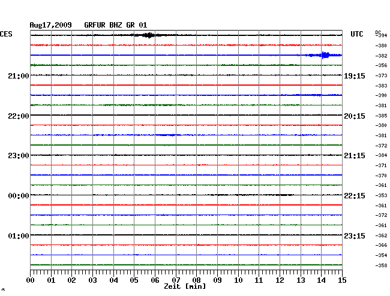Click minute axis tick label 10
The height and width of the screenshot is (296, 390).
click(x=238, y=280)
